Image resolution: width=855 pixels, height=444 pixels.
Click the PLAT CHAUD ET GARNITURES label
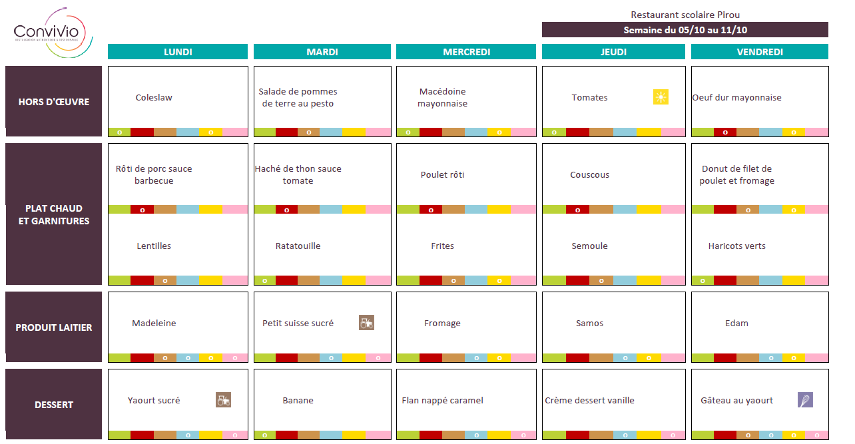54,214
